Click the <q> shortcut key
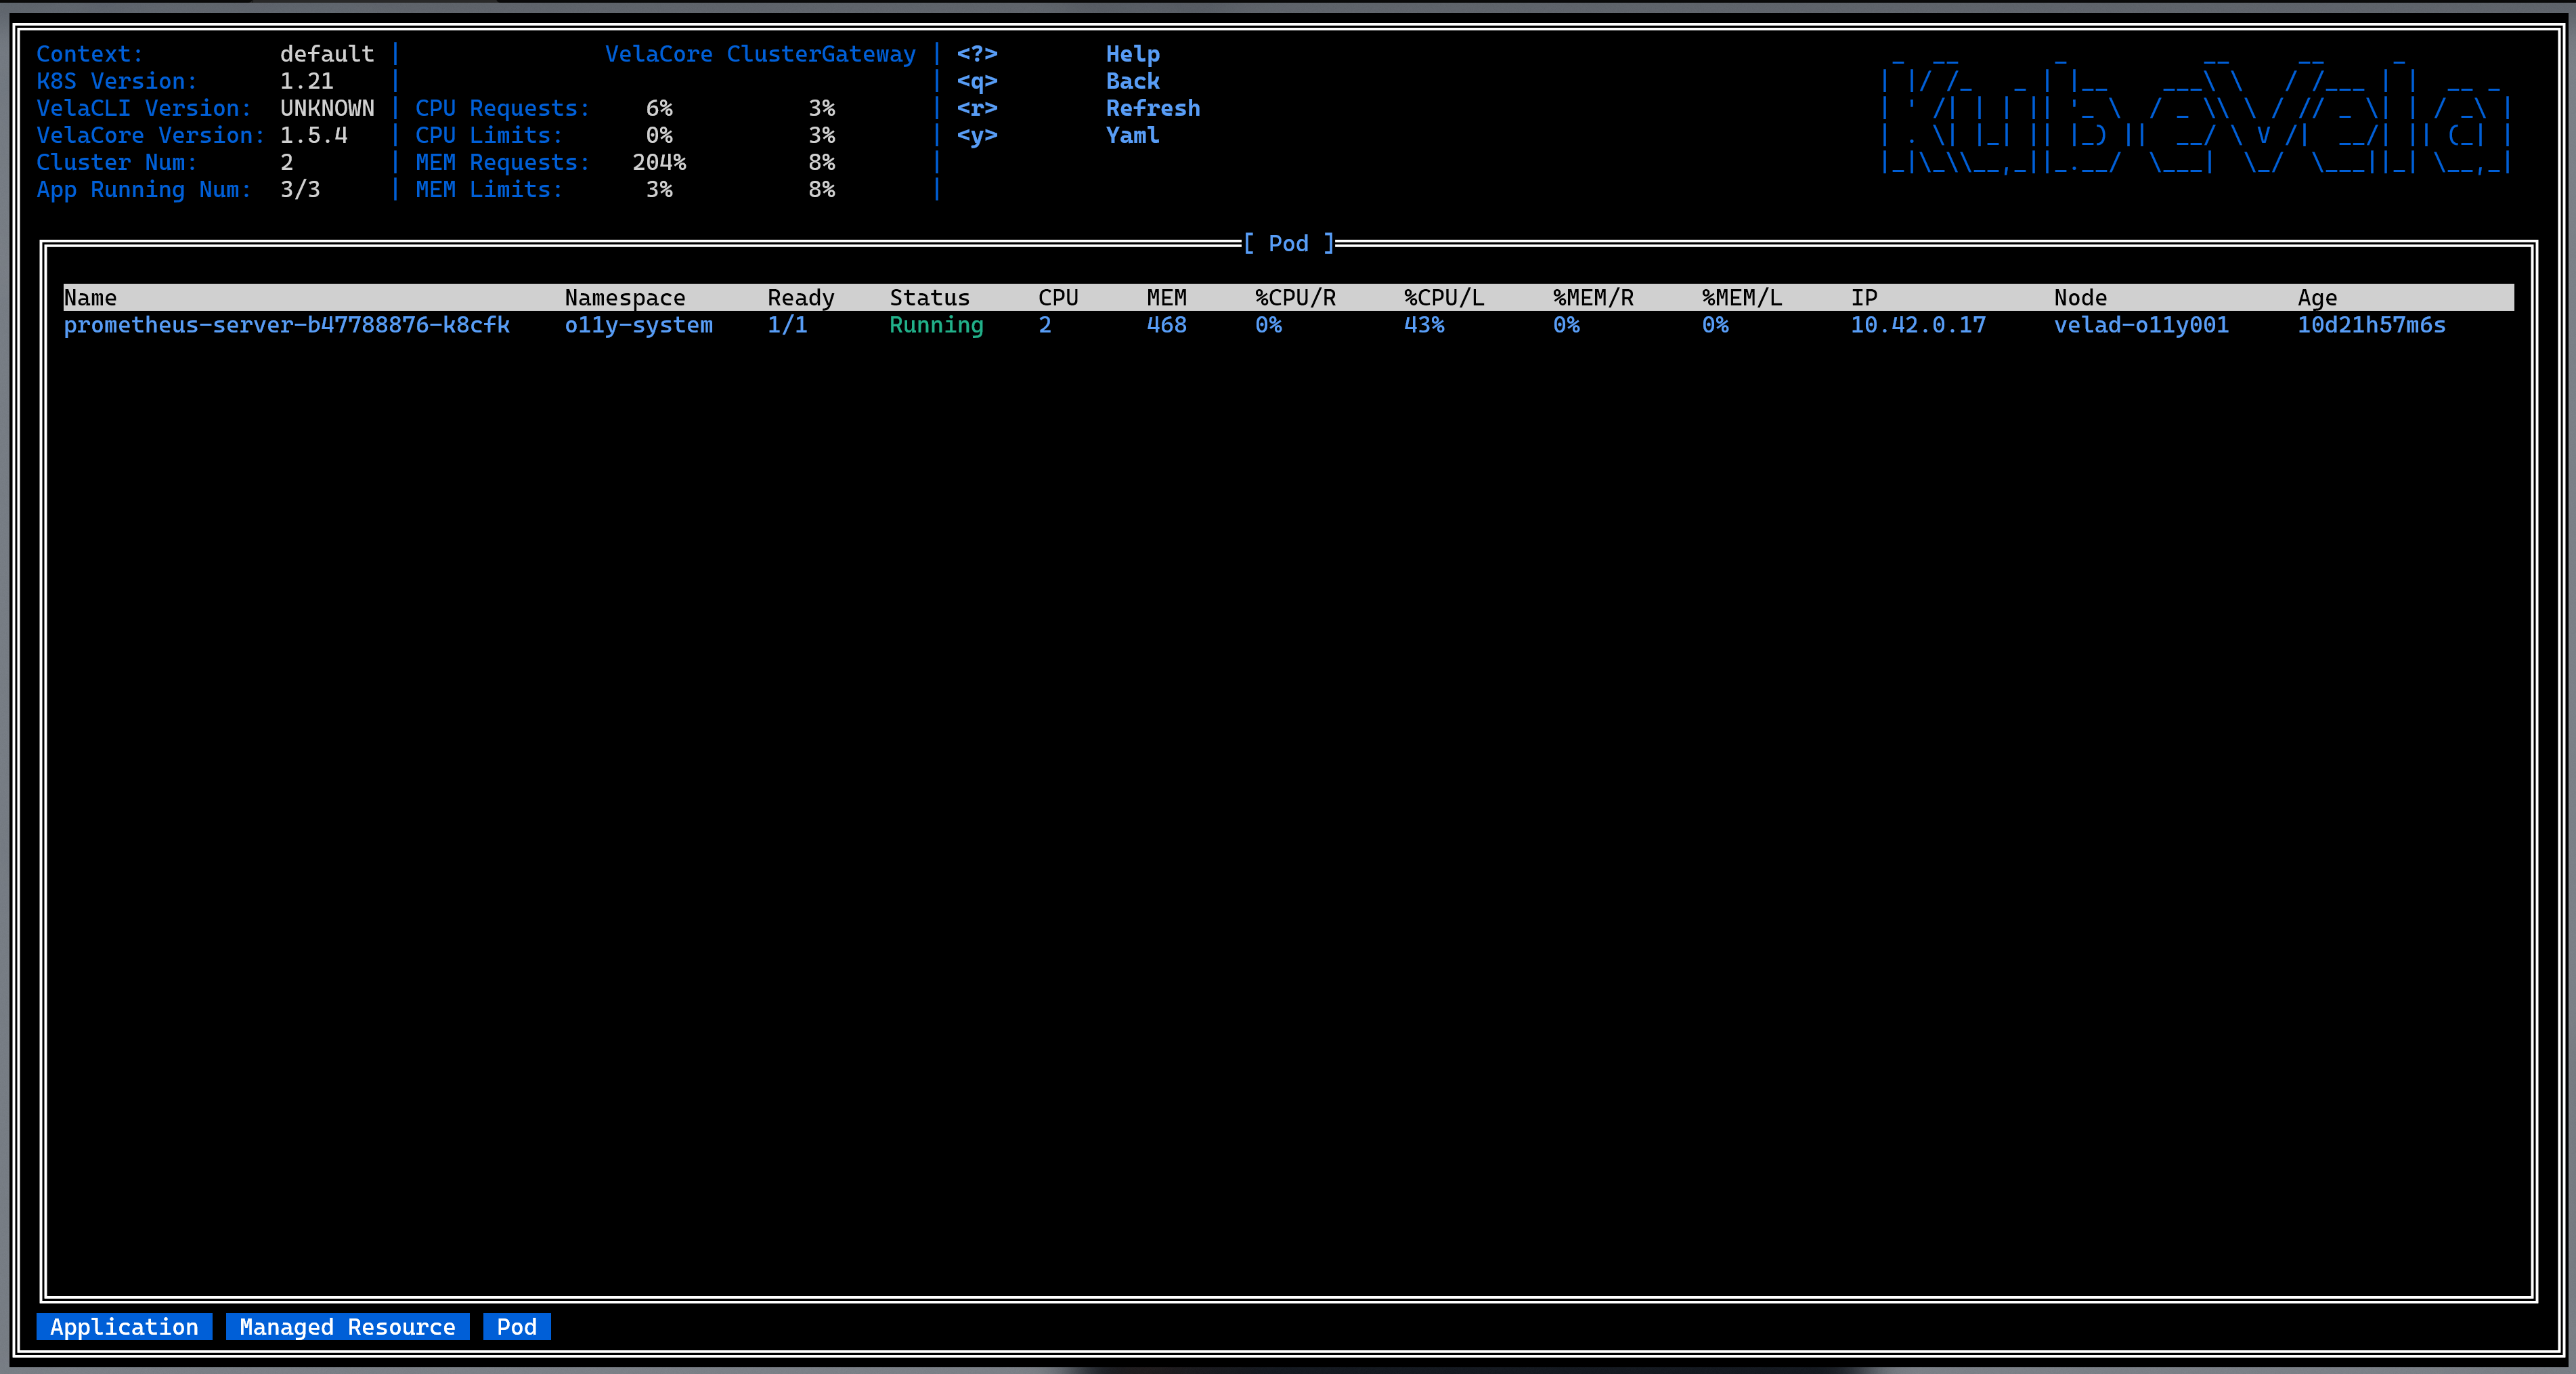The width and height of the screenshot is (2576, 1374). point(977,81)
